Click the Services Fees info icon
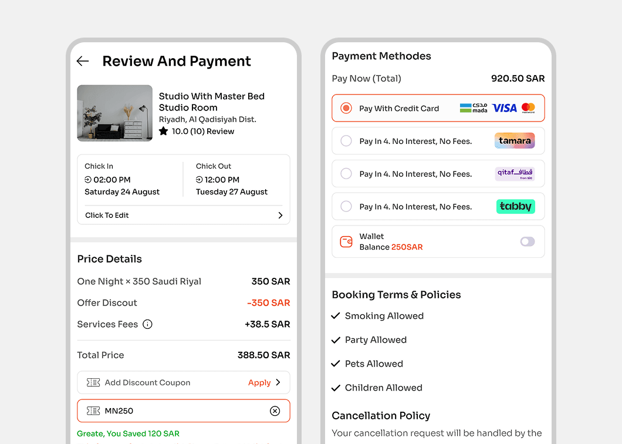The width and height of the screenshot is (622, 444). click(148, 324)
